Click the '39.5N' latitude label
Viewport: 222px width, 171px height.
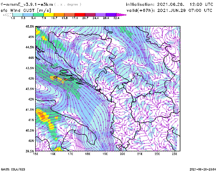[30, 151]
